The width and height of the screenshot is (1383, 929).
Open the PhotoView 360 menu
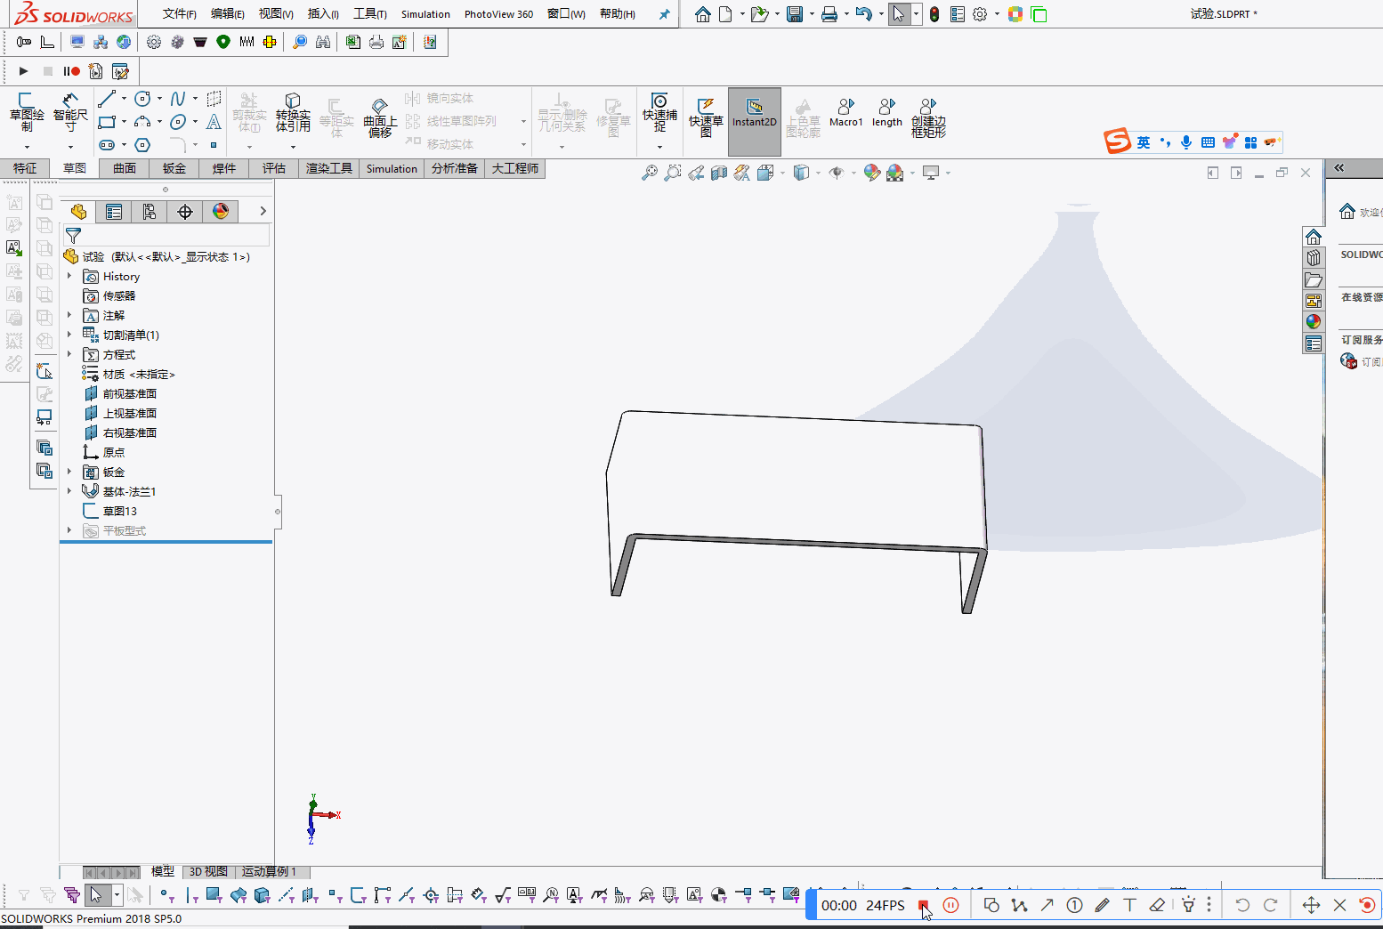(x=498, y=14)
